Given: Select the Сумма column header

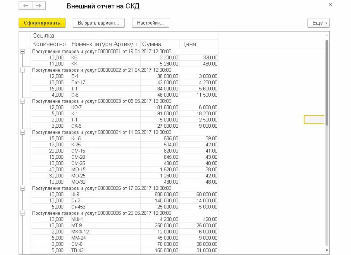Looking at the screenshot, I should pos(160,44).
